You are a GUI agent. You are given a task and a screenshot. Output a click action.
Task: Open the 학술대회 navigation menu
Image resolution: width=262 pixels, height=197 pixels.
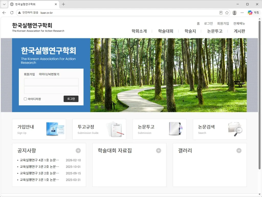tap(166, 31)
